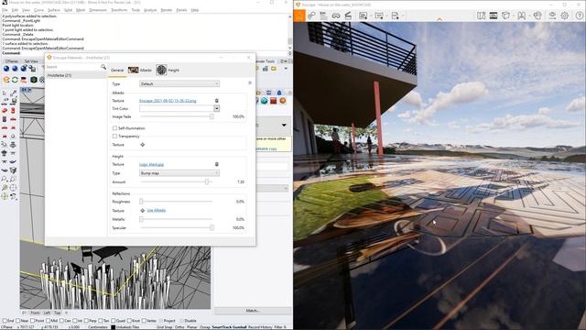Switch to the Height tab

[168, 70]
